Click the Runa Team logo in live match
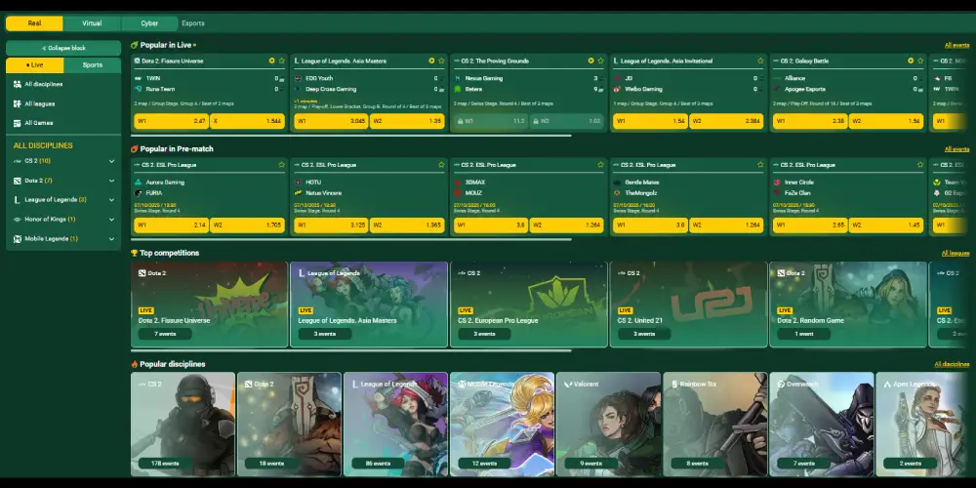 (139, 89)
